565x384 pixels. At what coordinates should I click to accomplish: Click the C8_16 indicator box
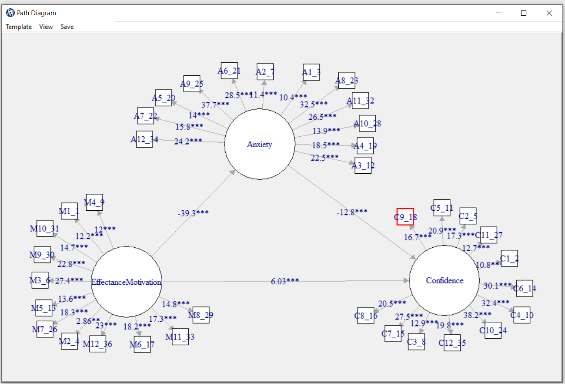[x=366, y=316]
